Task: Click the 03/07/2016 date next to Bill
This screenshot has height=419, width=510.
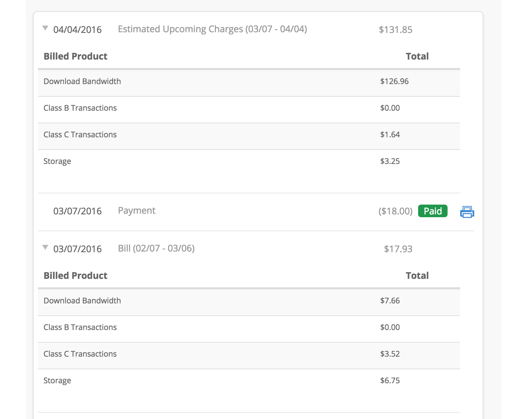Action: click(78, 249)
